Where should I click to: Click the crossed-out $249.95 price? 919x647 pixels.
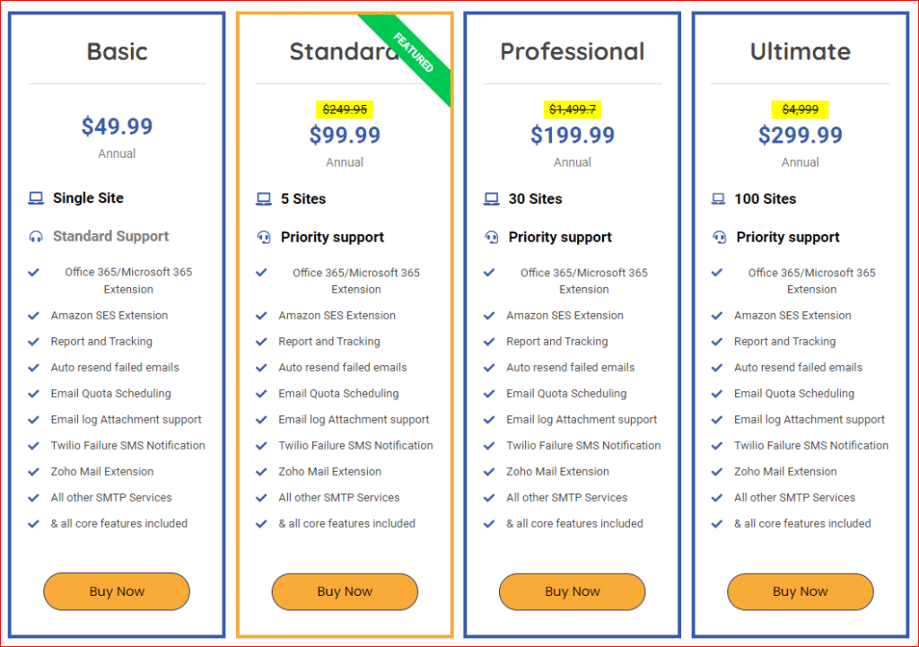(345, 109)
